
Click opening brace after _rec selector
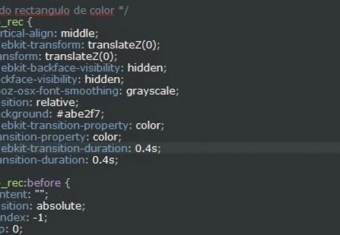pos(30,22)
